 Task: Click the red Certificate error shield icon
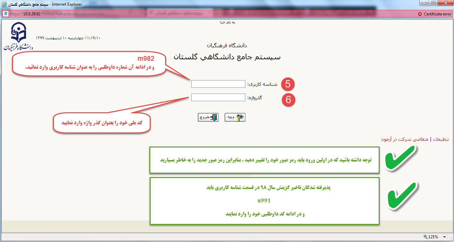pyautogui.click(x=420, y=14)
